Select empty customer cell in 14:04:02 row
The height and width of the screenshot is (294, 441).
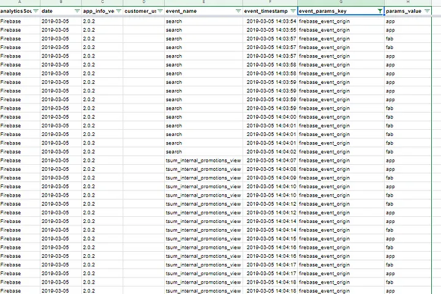[x=144, y=152]
